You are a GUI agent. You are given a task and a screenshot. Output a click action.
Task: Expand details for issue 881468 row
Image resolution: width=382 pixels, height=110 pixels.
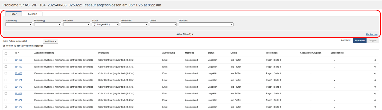click(x=375, y=60)
